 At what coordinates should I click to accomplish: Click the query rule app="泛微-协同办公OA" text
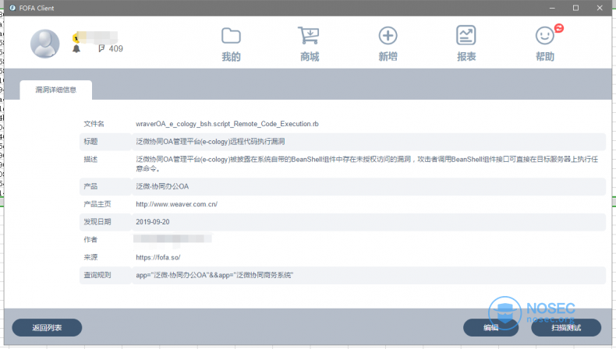pyautogui.click(x=214, y=275)
